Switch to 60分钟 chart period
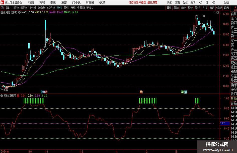 click(51, 8)
